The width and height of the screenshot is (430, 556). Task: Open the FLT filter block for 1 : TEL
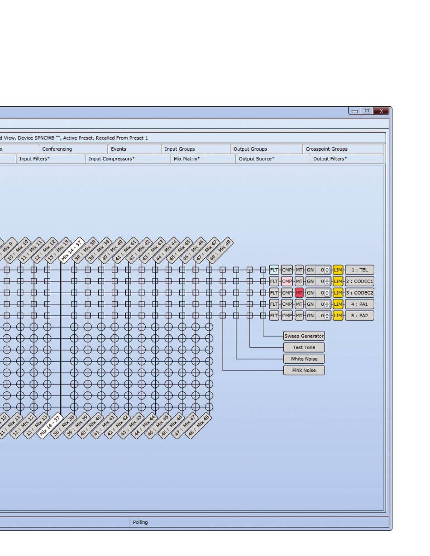tap(274, 270)
